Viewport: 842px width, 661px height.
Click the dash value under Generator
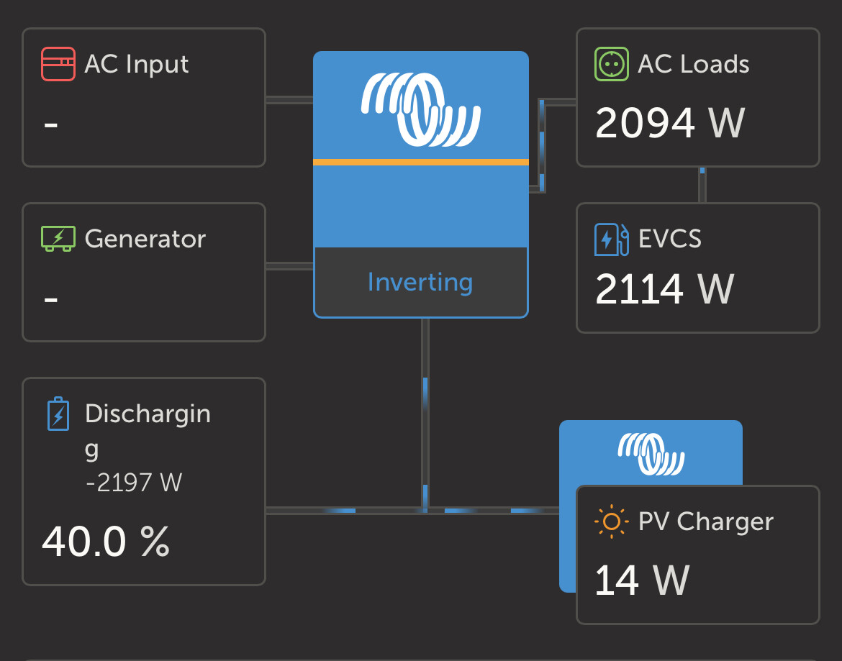51,299
